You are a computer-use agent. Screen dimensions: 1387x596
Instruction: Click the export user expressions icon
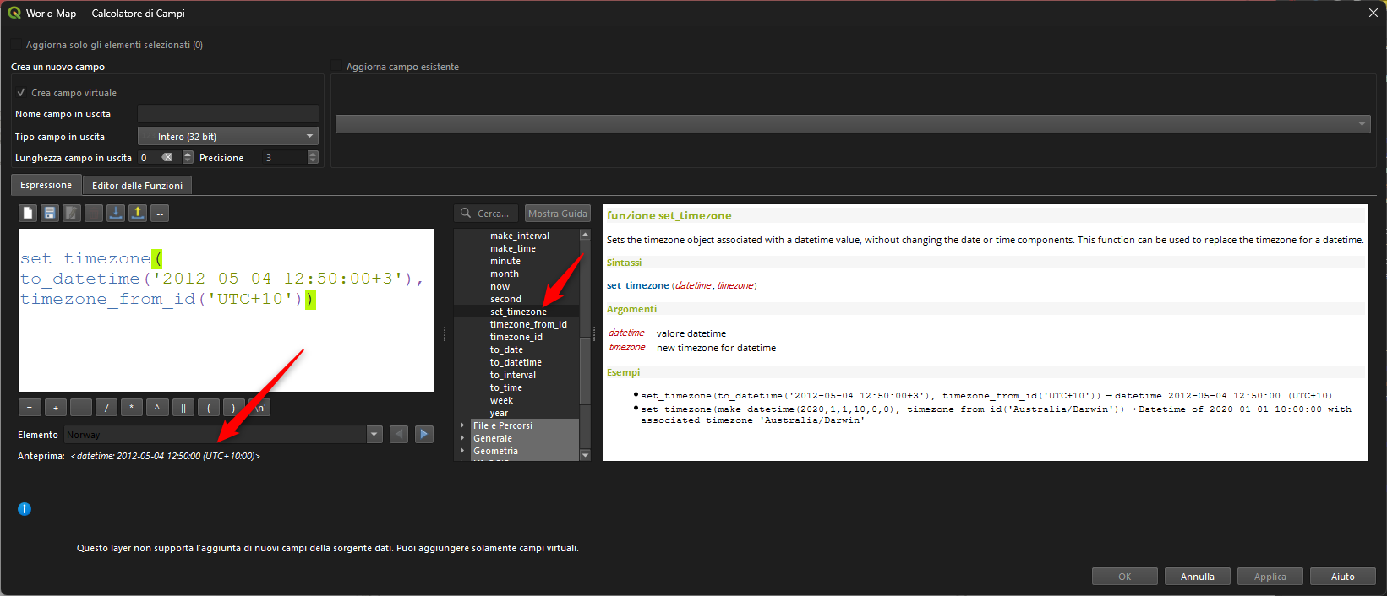pos(138,214)
